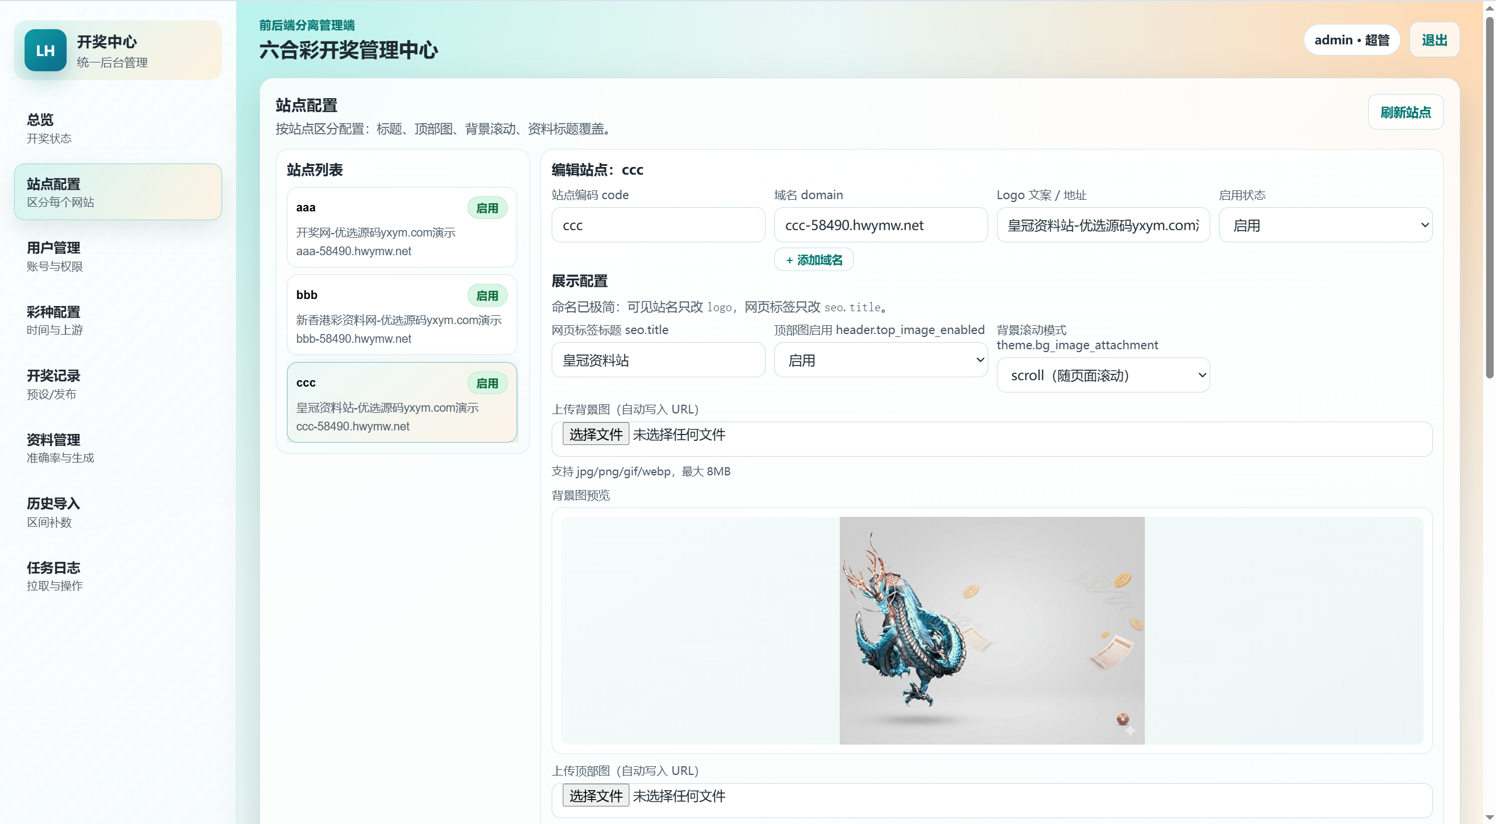
Task: Click the bbb-58490.hwymw.net domain text
Action: click(354, 338)
